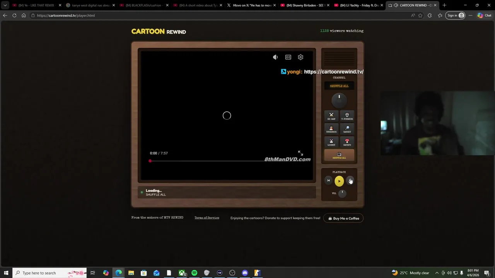Open File Explorer from taskbar
This screenshot has height=278, width=495.
pyautogui.click(x=131, y=273)
